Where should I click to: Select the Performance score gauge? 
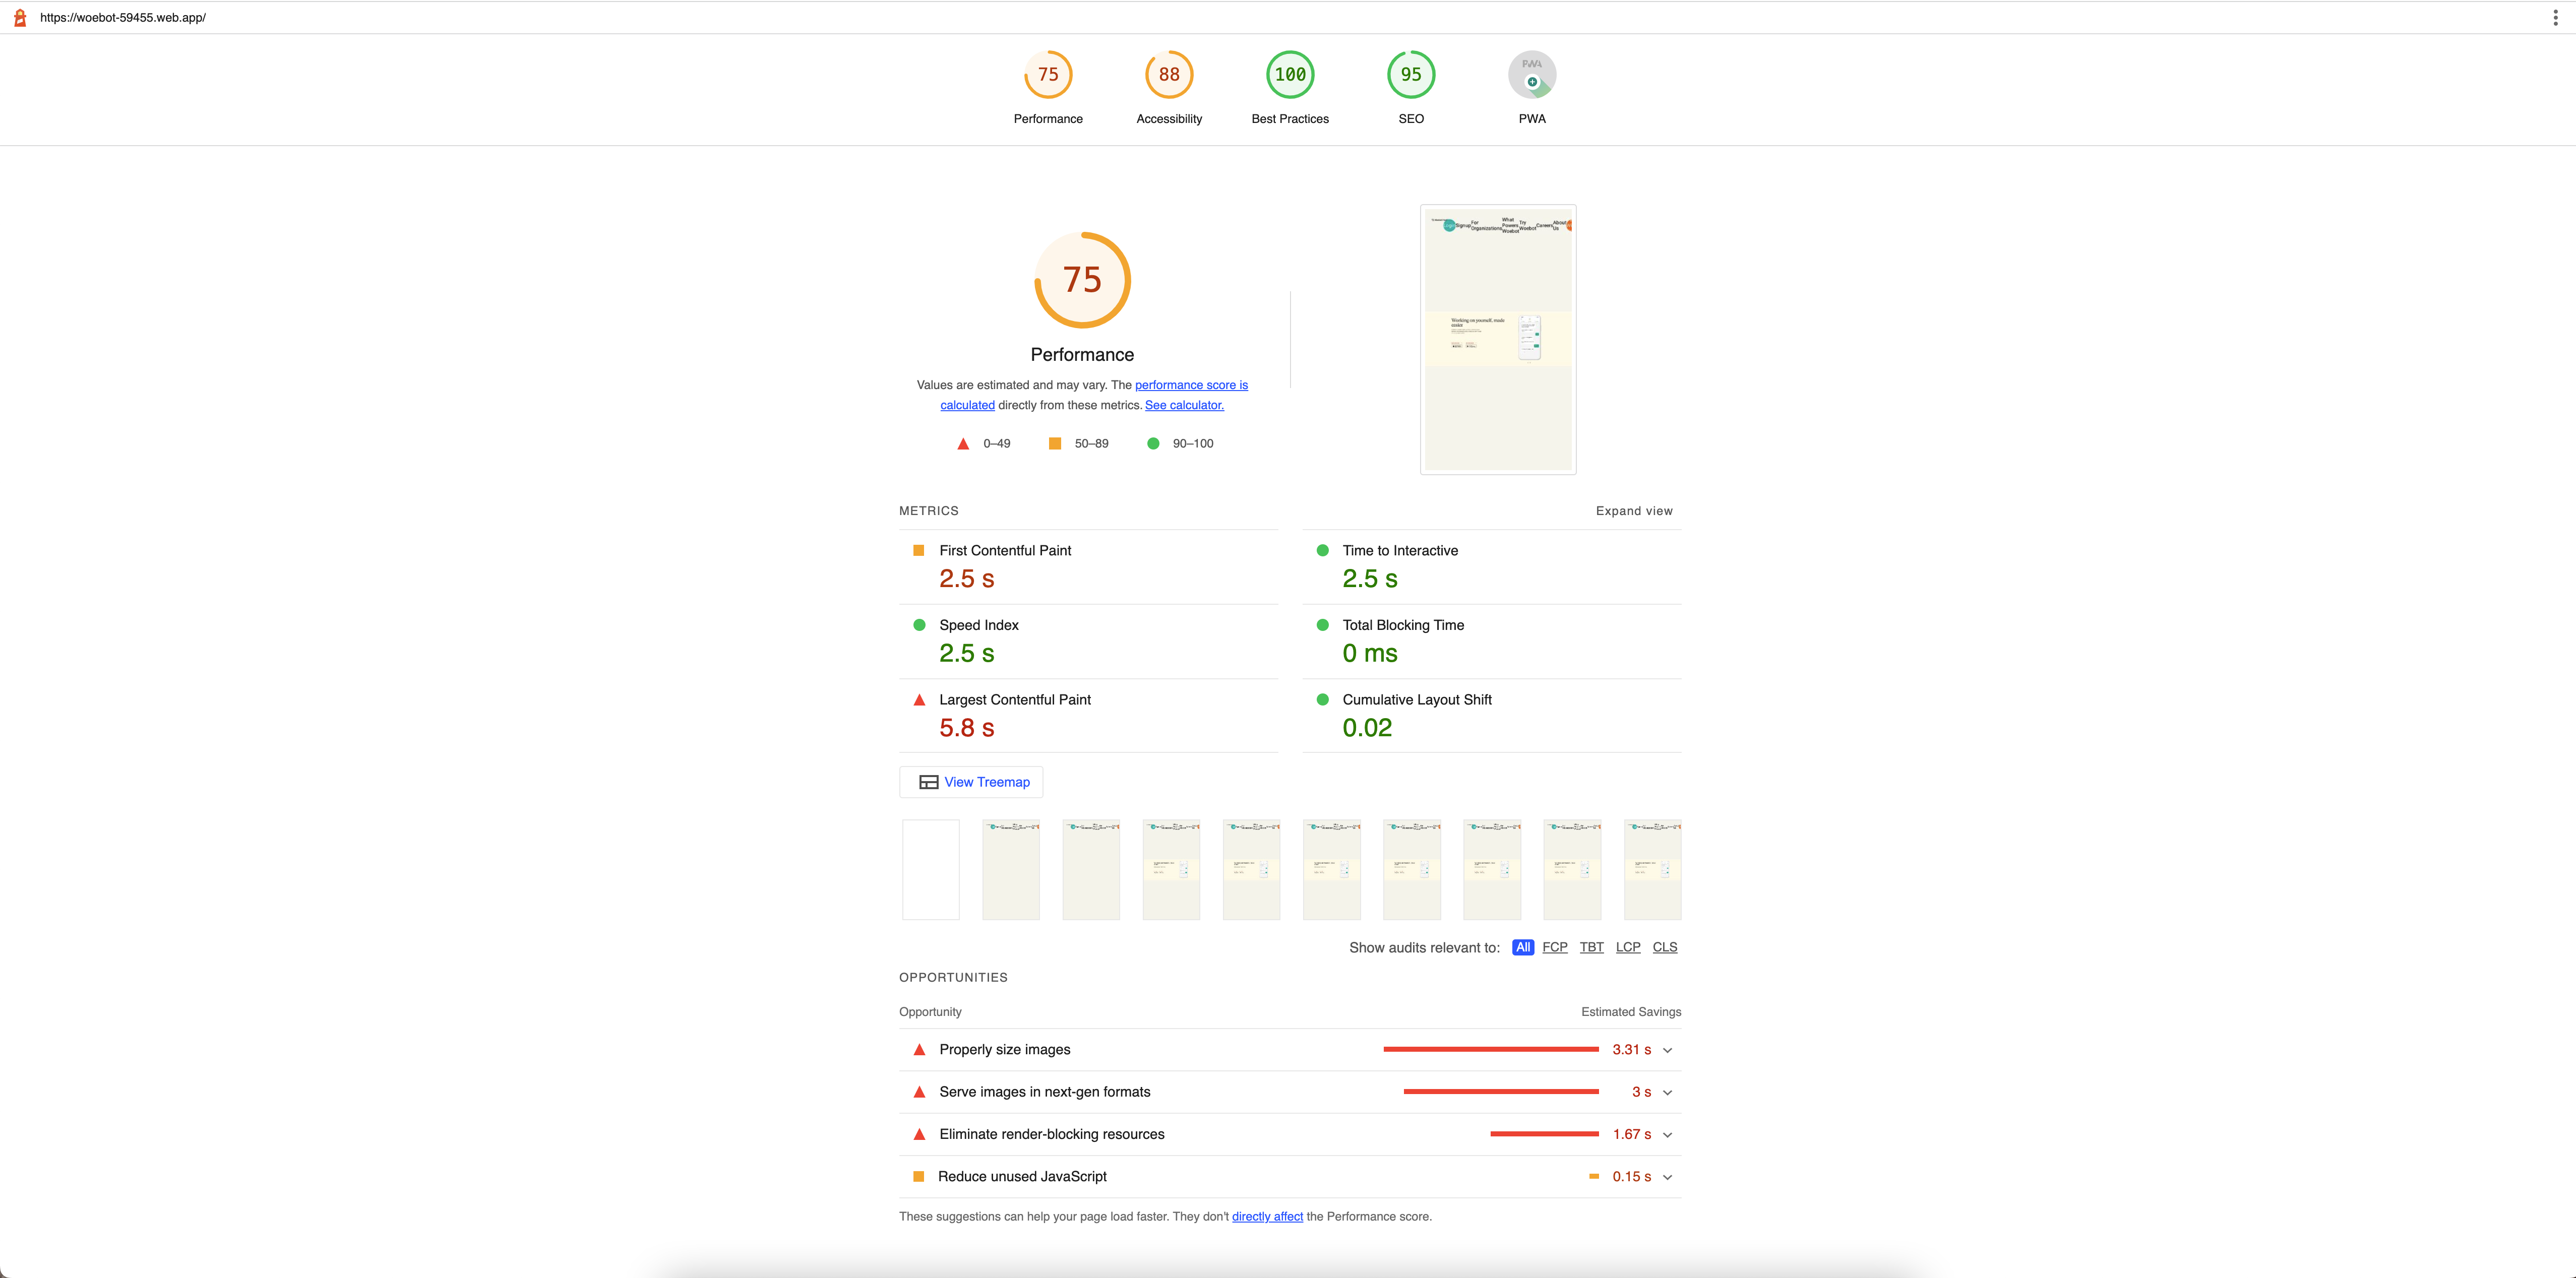[x=1048, y=74]
